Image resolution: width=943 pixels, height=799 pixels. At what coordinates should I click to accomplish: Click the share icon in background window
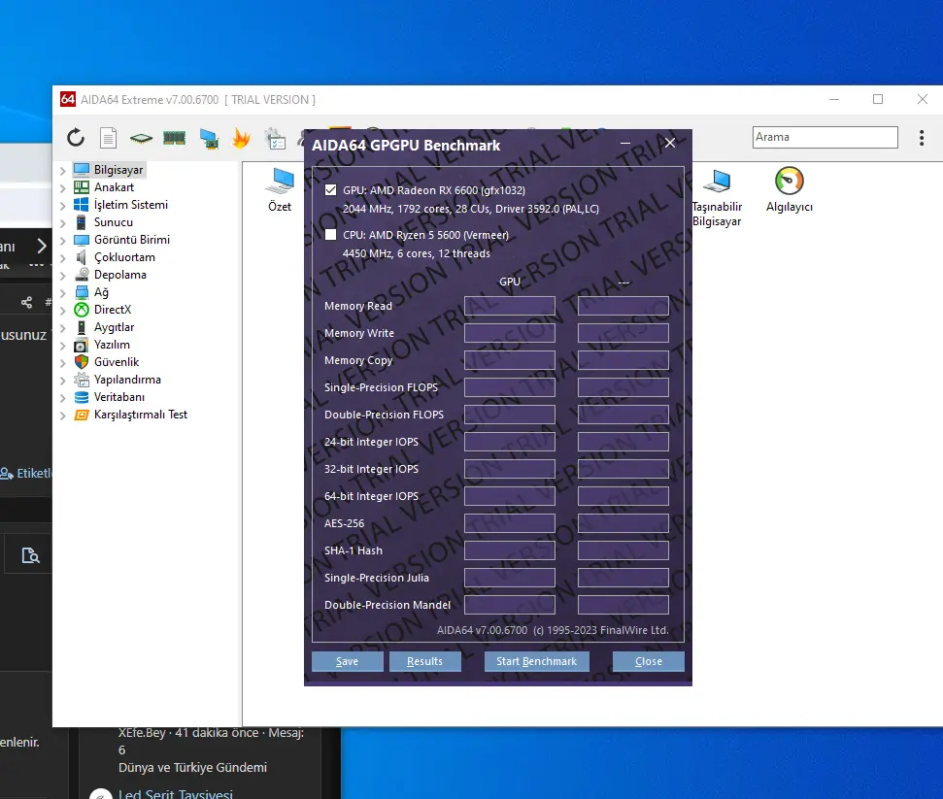26,302
